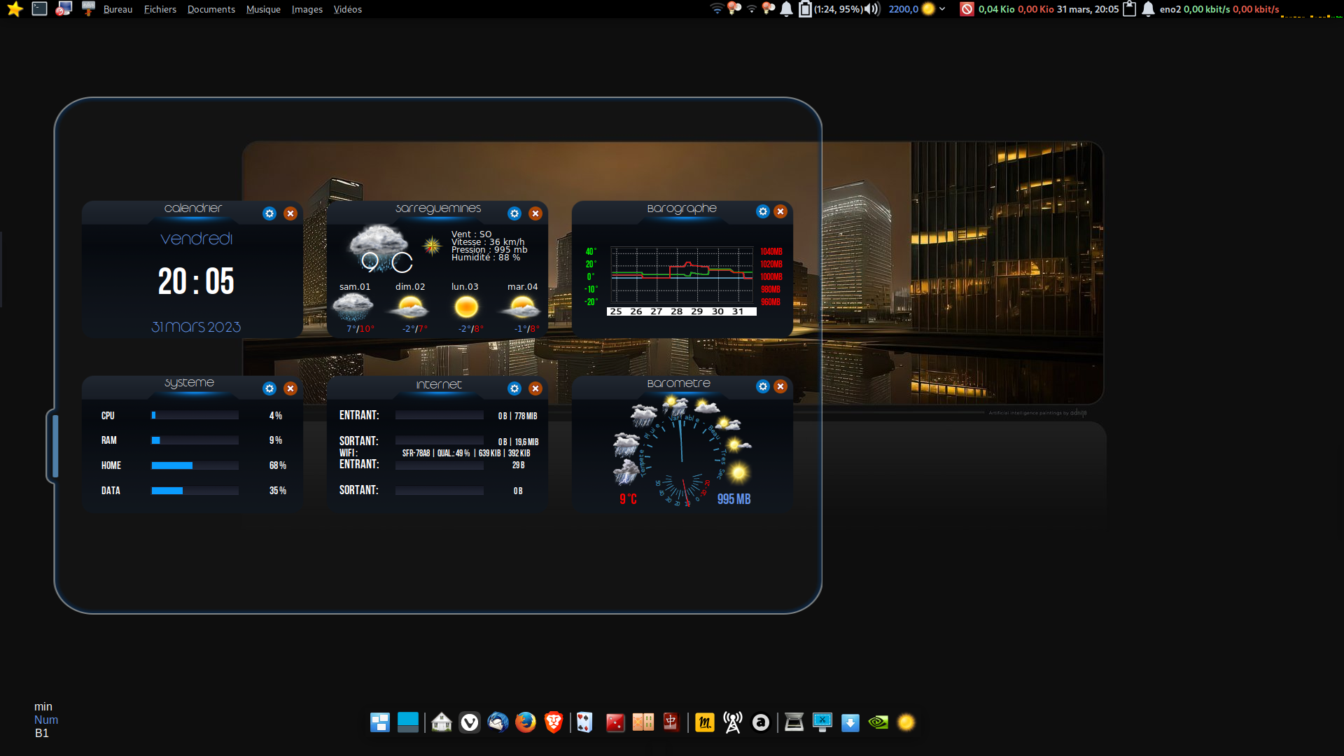Image resolution: width=1344 pixels, height=756 pixels.
Task: Open NVIDIA settings from dock
Action: pos(878,722)
